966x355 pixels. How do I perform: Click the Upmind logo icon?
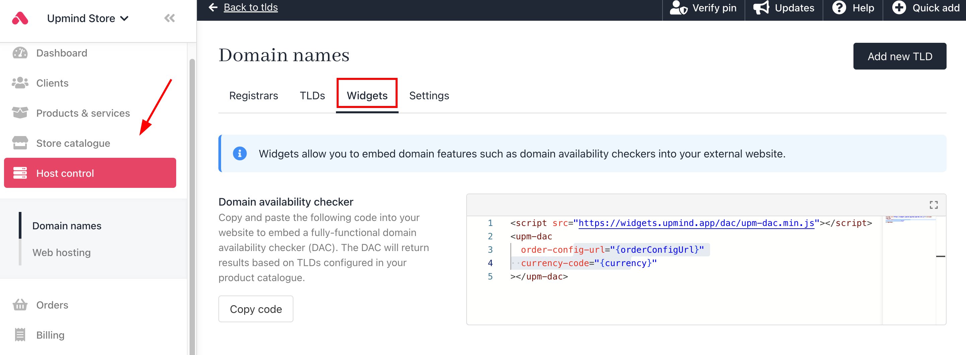click(20, 18)
